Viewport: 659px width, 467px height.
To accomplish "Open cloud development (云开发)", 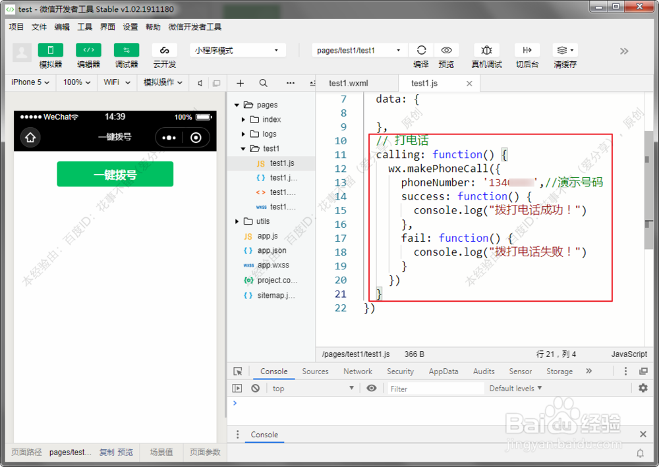I will tap(164, 50).
